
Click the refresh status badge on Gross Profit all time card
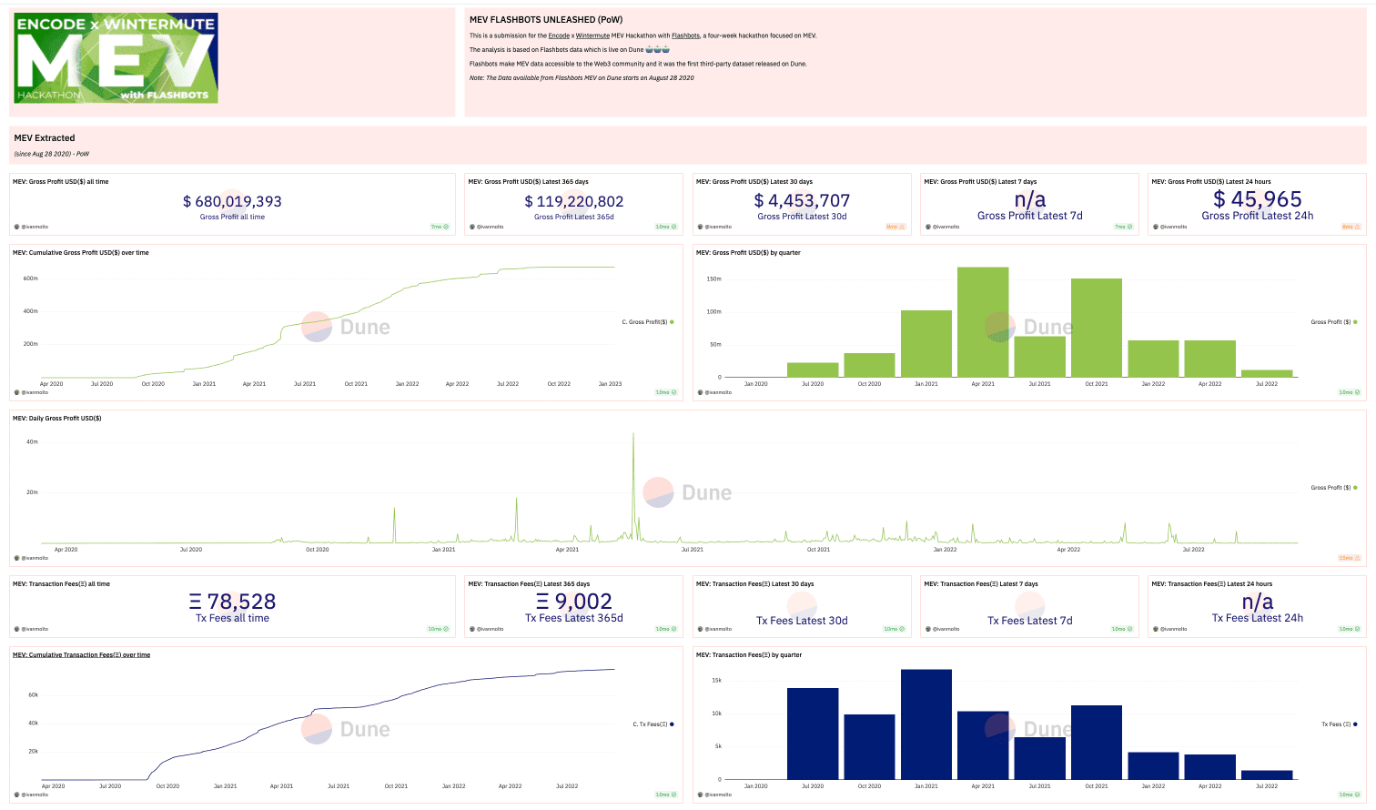440,227
